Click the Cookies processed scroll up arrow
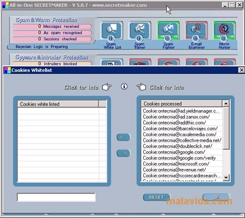 [x=226, y=104]
